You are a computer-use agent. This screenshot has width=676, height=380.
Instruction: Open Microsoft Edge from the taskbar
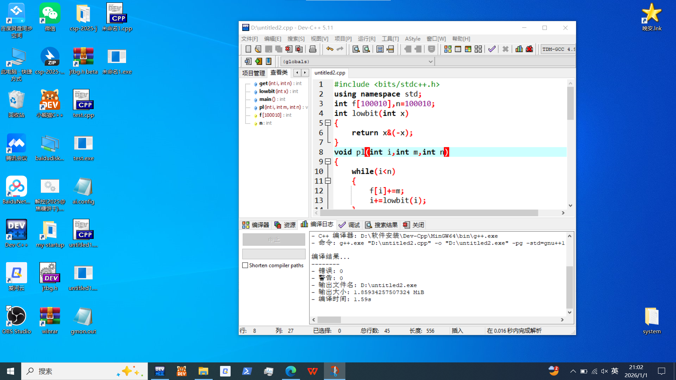290,371
